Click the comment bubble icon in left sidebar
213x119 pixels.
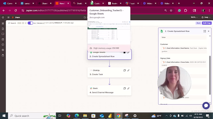3,34
